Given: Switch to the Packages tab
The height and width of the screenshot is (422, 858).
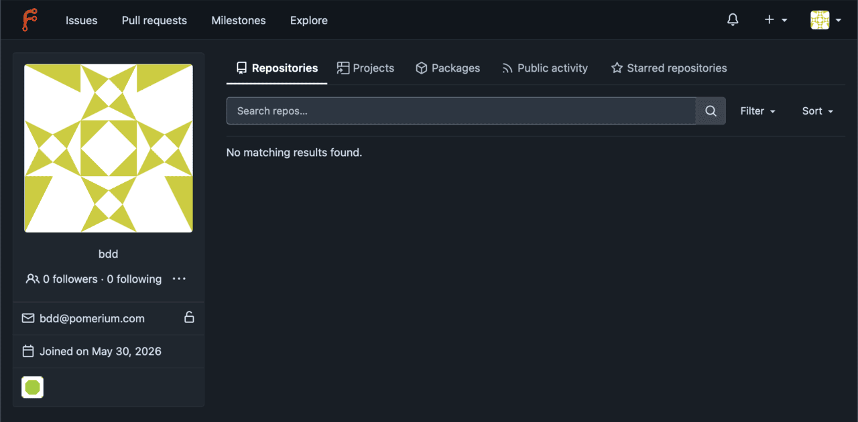Looking at the screenshot, I should coord(448,68).
